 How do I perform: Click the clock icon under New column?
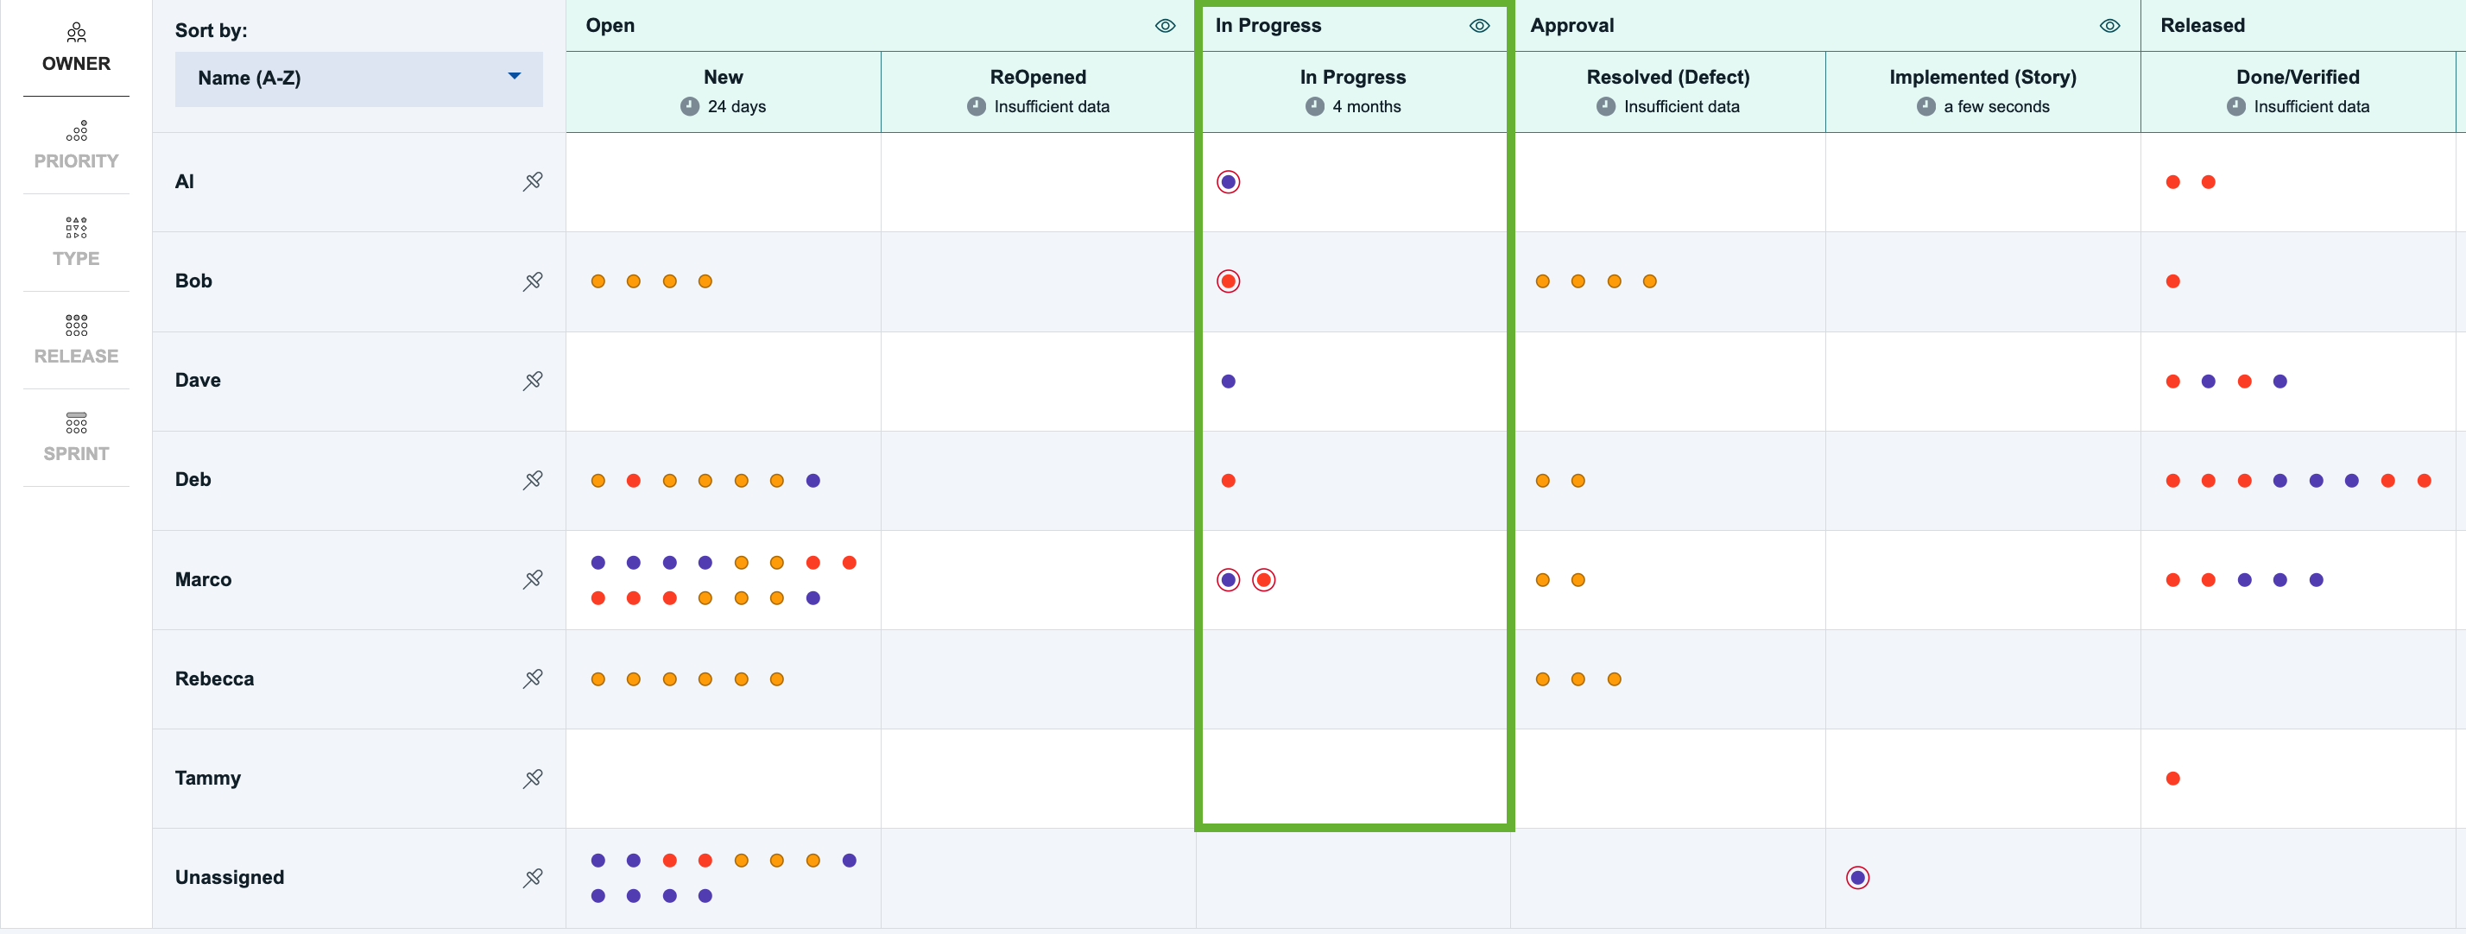689,106
